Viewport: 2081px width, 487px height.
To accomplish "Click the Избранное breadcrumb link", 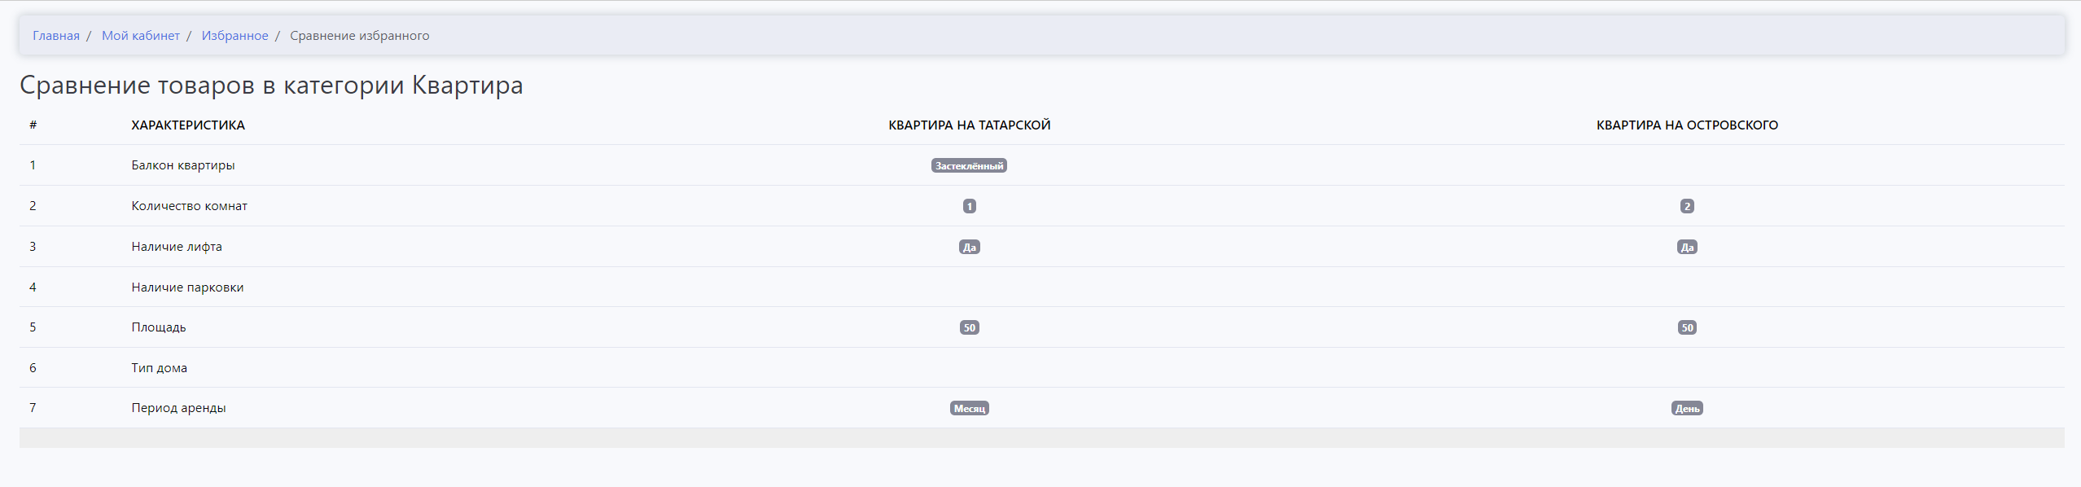I will (x=234, y=36).
